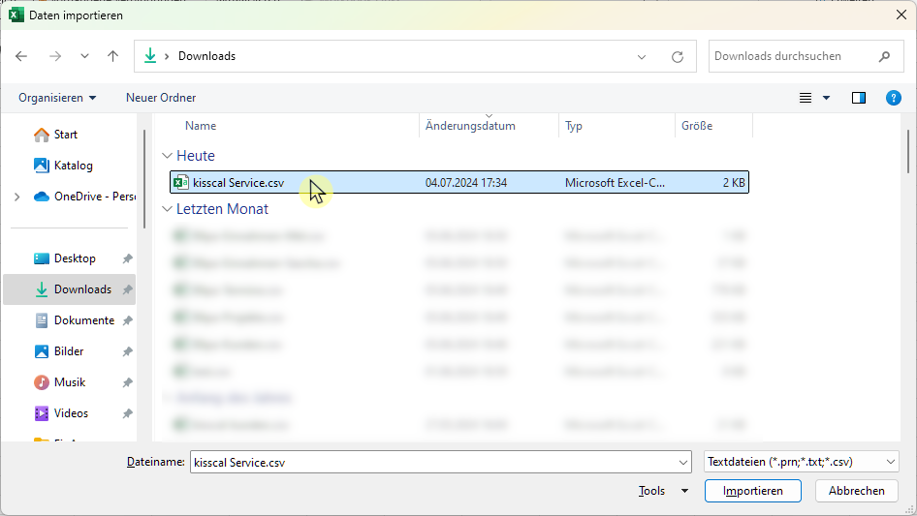Screen dimensions: 917x516
Task: Open the Organisieren menu
Action: (x=57, y=98)
